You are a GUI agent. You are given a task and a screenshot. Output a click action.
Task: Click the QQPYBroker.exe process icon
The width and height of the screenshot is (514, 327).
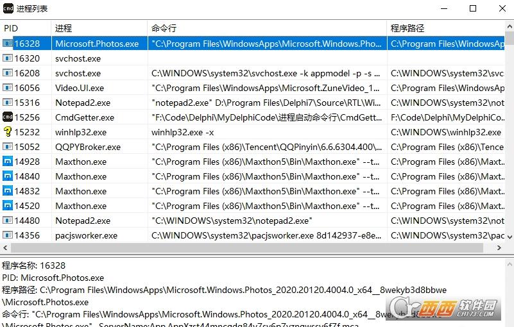(8, 147)
